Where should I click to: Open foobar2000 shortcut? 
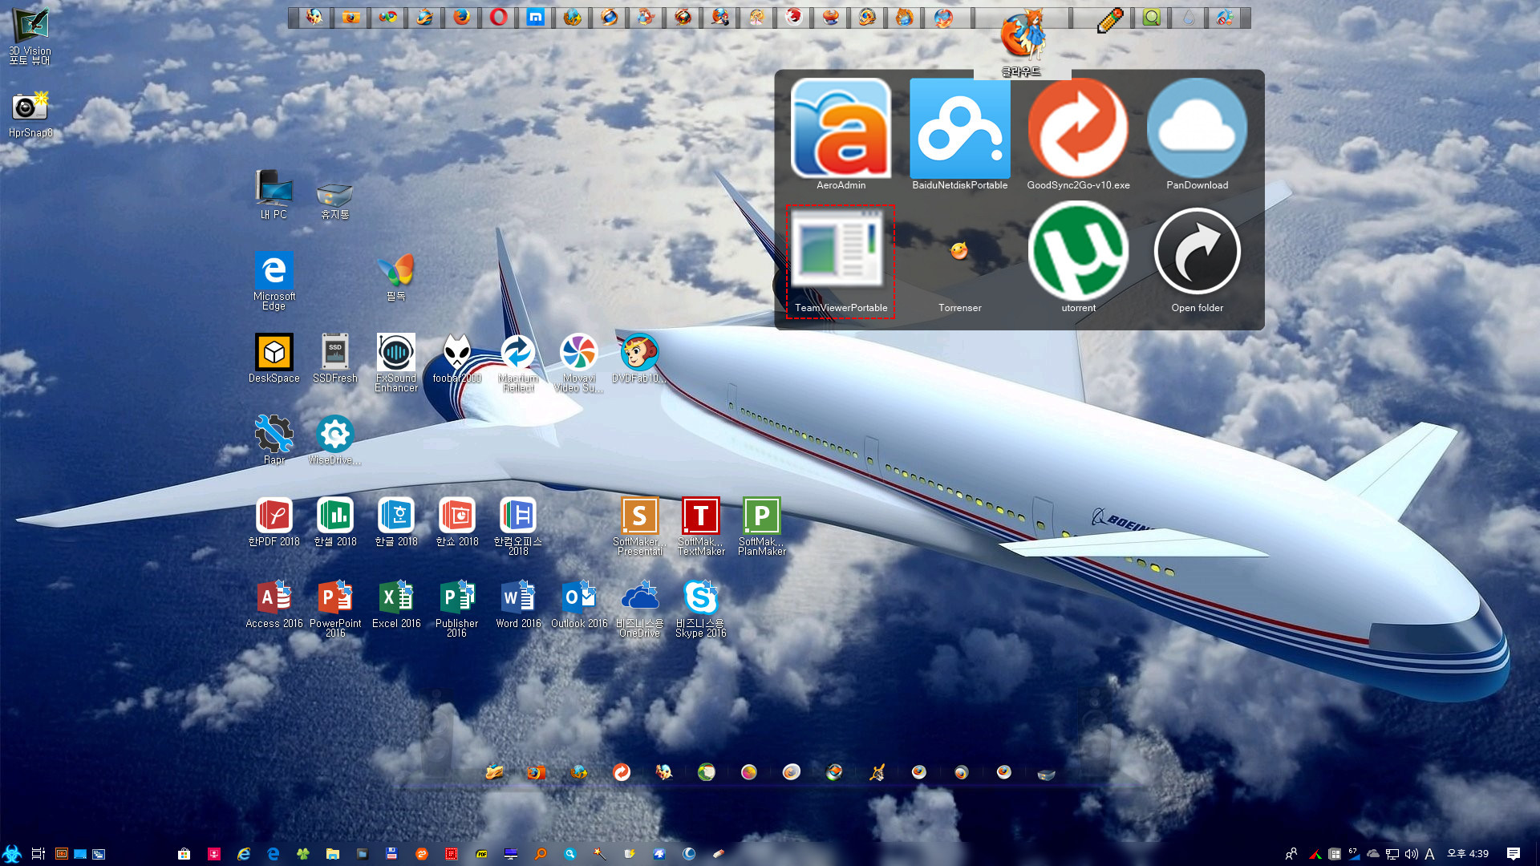(456, 358)
